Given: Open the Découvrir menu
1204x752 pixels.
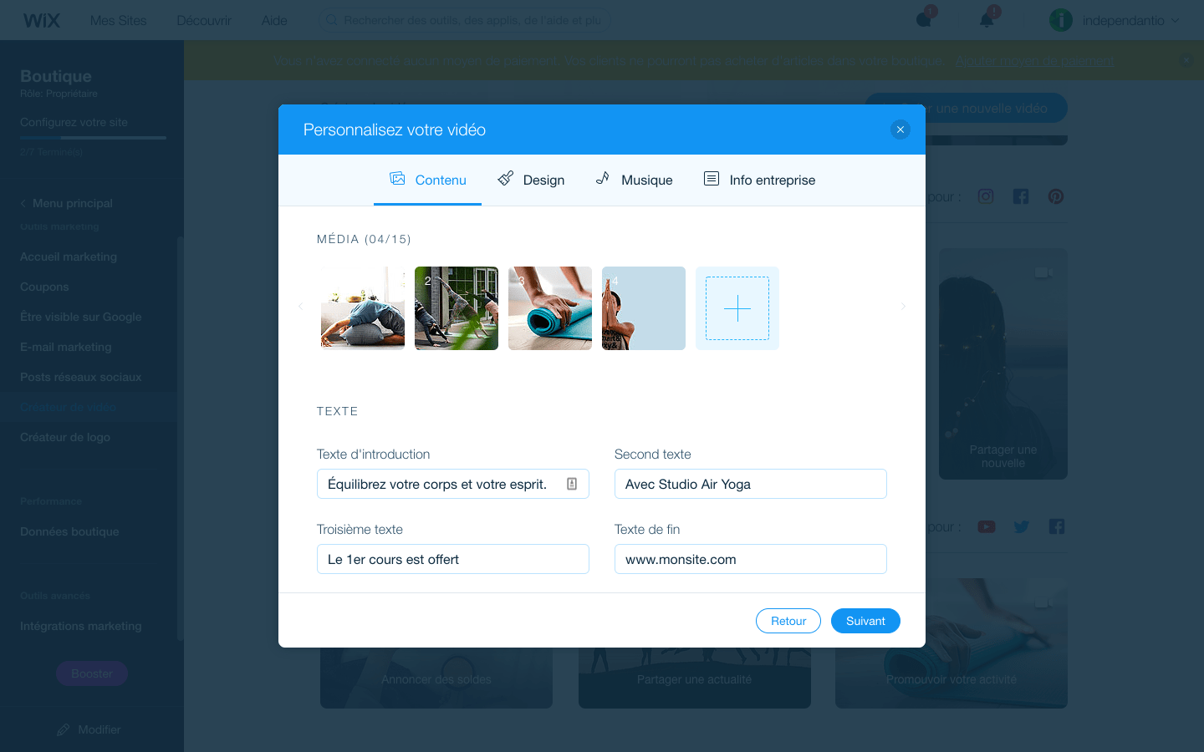Looking at the screenshot, I should [204, 20].
